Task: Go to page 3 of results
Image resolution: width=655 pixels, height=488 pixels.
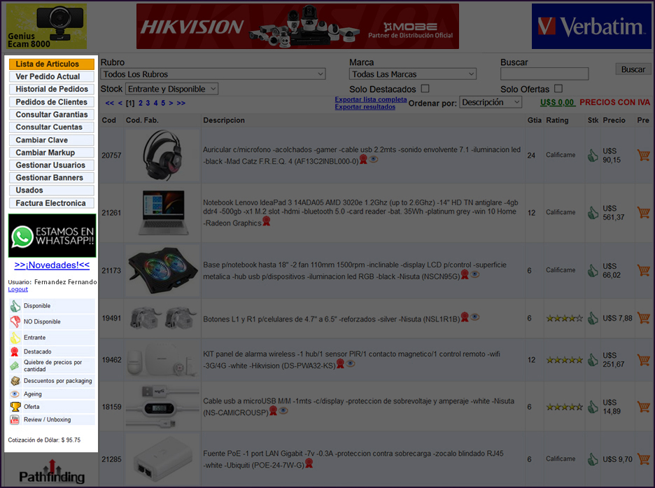Action: tap(148, 103)
